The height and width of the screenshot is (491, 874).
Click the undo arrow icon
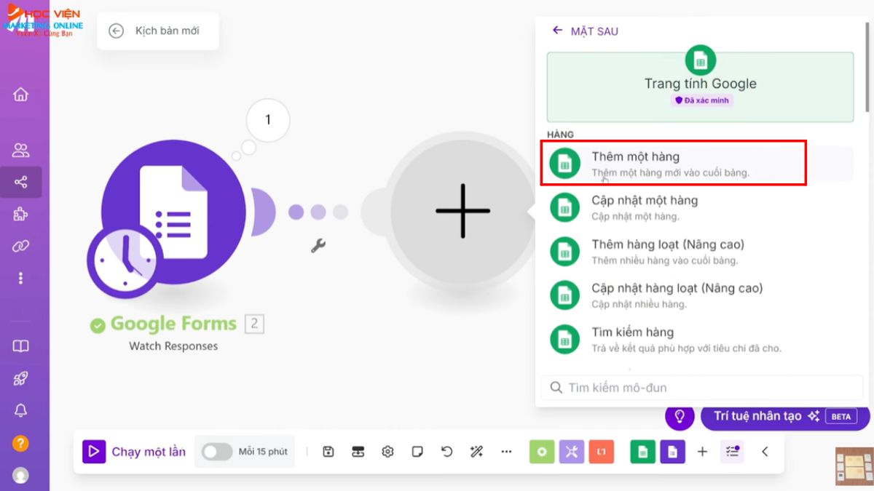coord(447,452)
